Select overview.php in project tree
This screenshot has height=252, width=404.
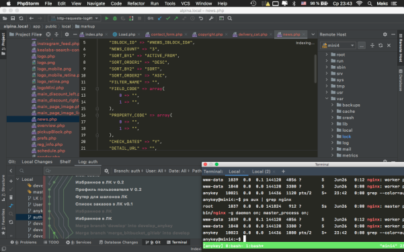51,126
